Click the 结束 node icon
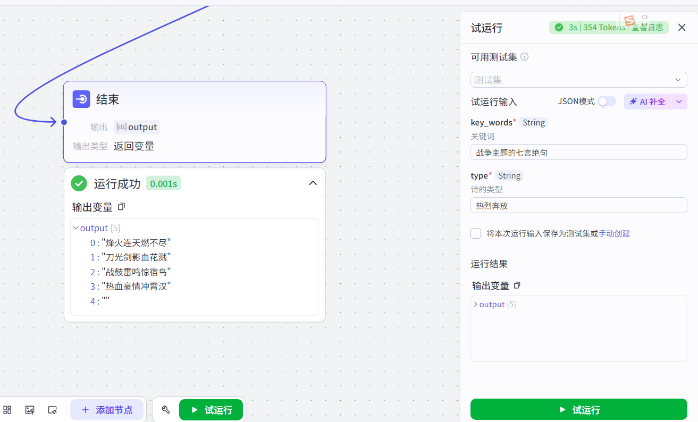 point(81,99)
